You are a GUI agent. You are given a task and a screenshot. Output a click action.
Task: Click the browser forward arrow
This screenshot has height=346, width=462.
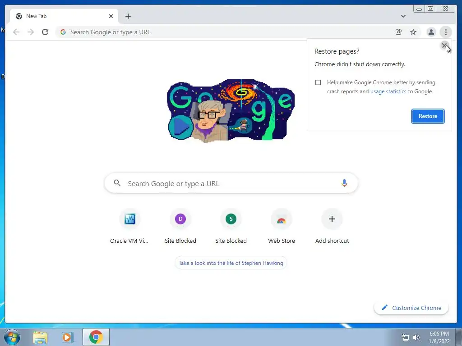click(x=31, y=32)
